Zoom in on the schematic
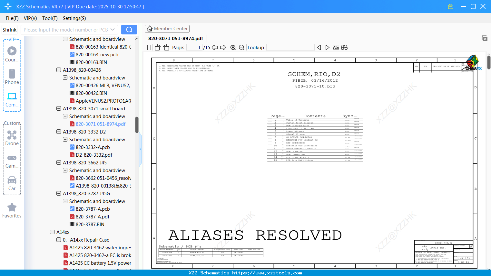491x276 pixels. tap(233, 47)
